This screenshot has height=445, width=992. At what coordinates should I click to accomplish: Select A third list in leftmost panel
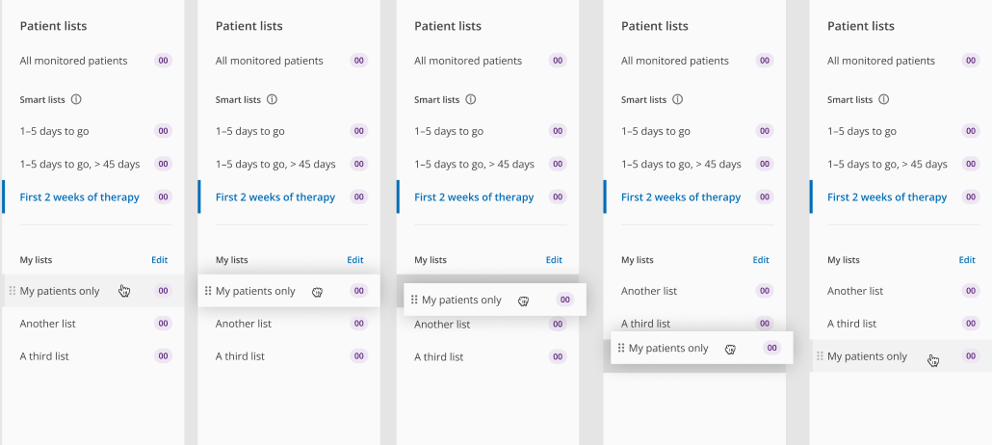[x=44, y=356]
